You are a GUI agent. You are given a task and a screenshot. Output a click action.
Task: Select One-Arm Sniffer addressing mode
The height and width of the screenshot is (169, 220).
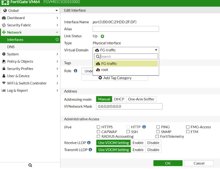click(x=141, y=99)
